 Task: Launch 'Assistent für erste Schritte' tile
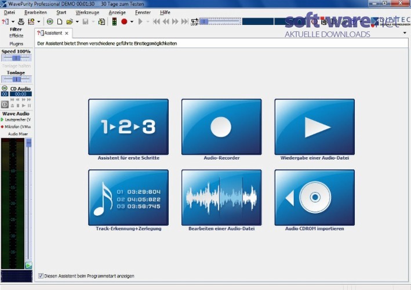pyautogui.click(x=129, y=126)
